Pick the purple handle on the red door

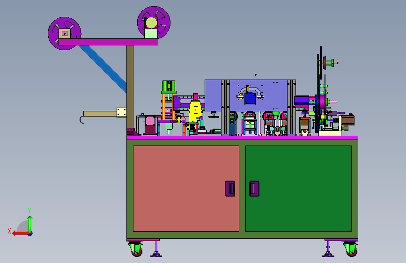coord(230,189)
